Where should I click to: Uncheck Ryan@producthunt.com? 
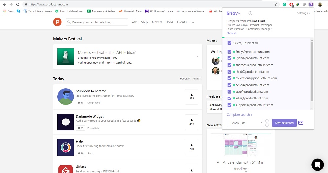pos(229,58)
